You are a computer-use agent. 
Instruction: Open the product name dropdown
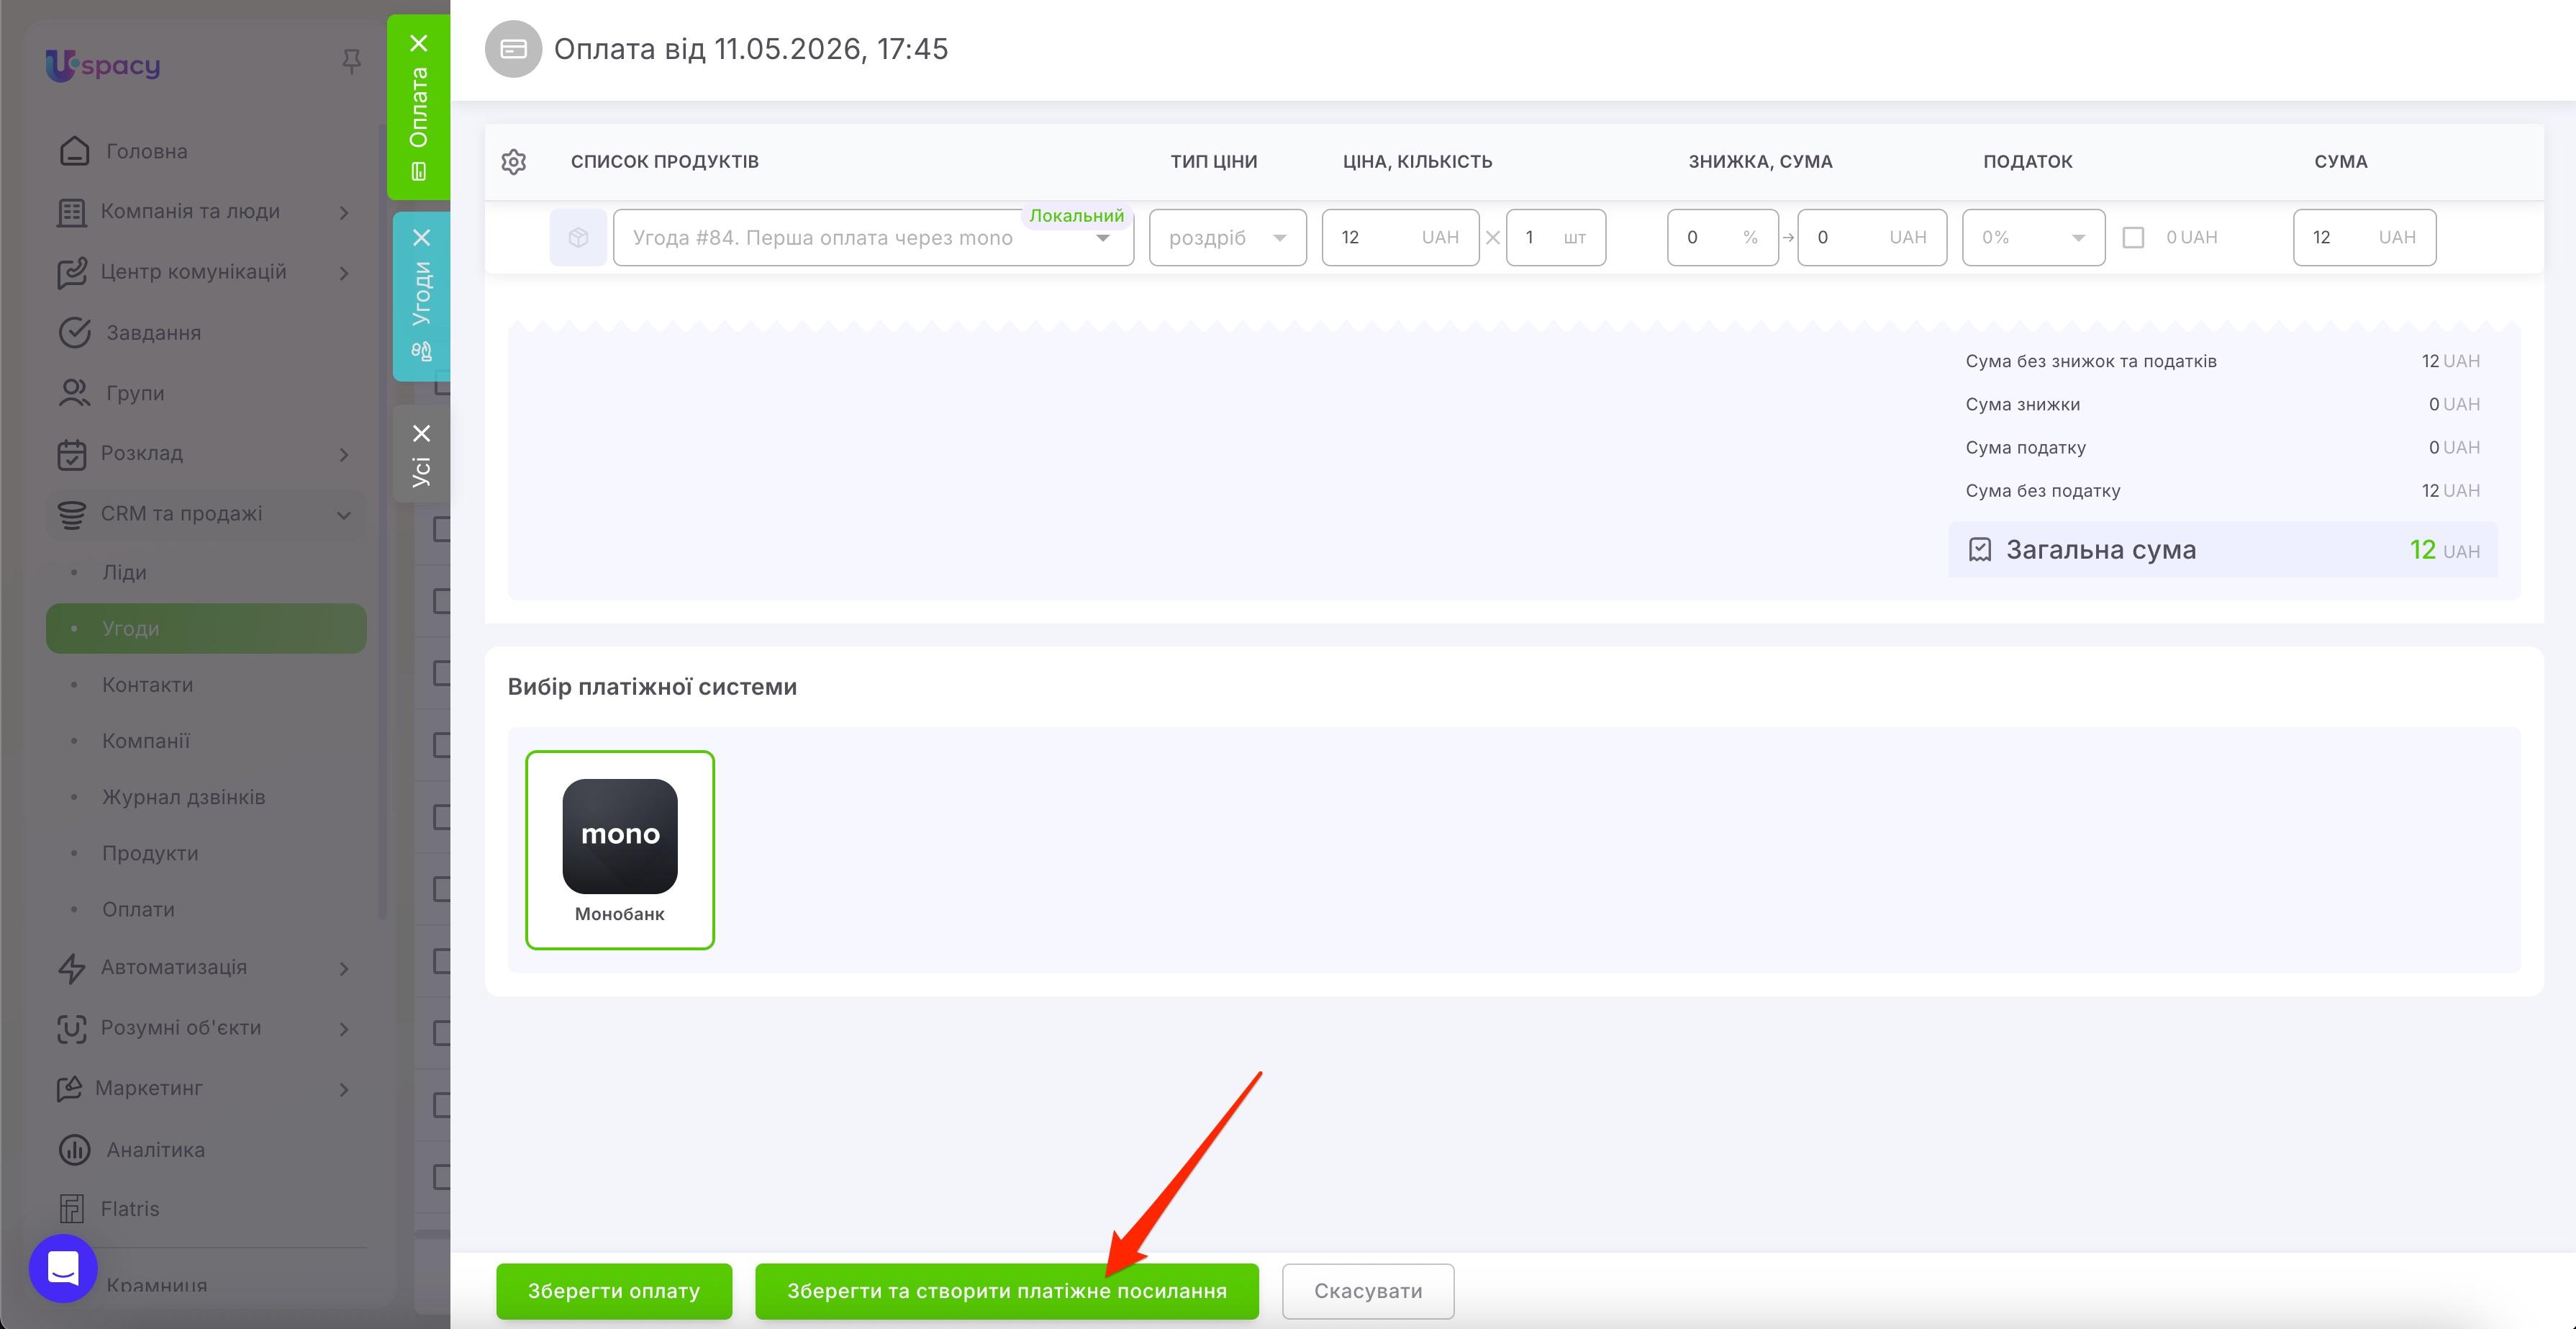873,237
